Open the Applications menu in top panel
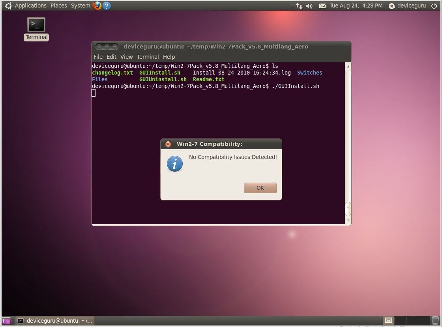The height and width of the screenshot is (327, 442). (30, 6)
